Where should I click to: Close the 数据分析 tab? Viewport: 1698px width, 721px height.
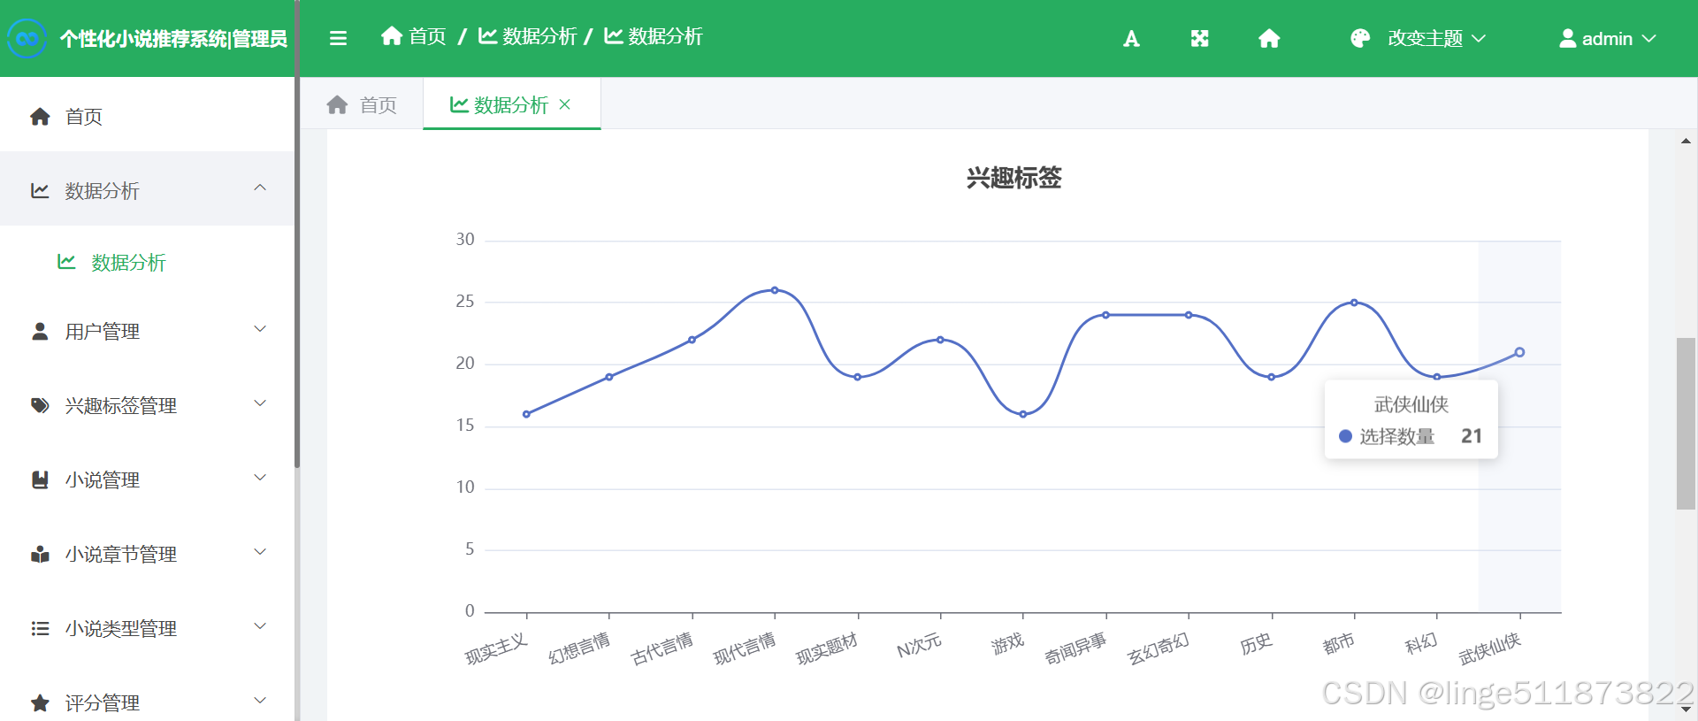coord(565,104)
